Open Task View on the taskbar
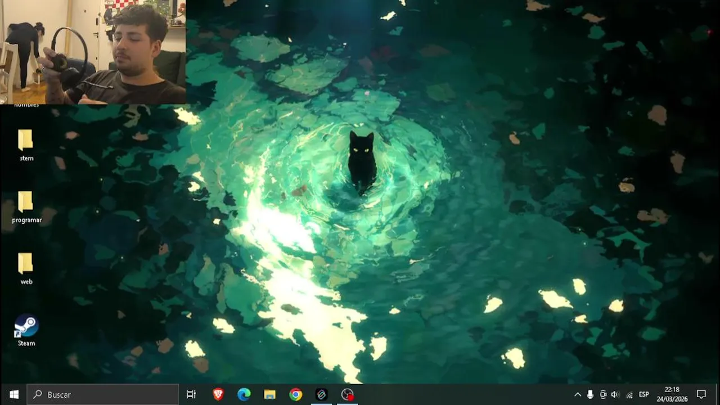720x405 pixels. pyautogui.click(x=191, y=394)
